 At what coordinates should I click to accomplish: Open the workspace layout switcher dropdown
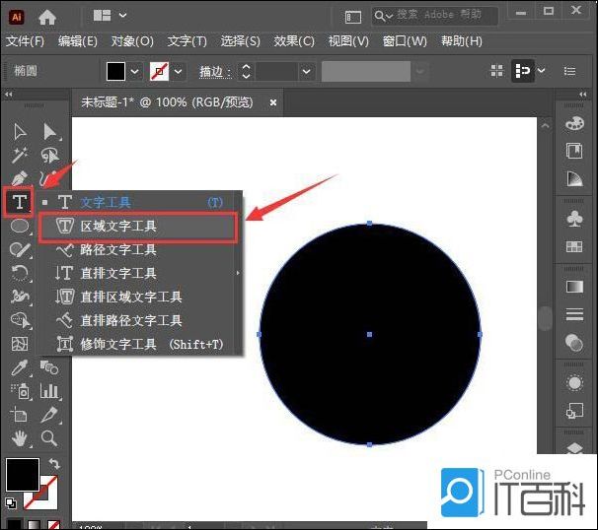[110, 16]
